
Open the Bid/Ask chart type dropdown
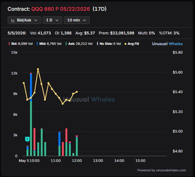pyautogui.click(x=24, y=20)
